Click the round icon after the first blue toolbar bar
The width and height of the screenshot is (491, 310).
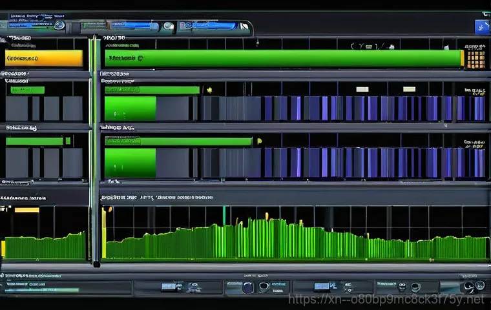tap(59, 26)
